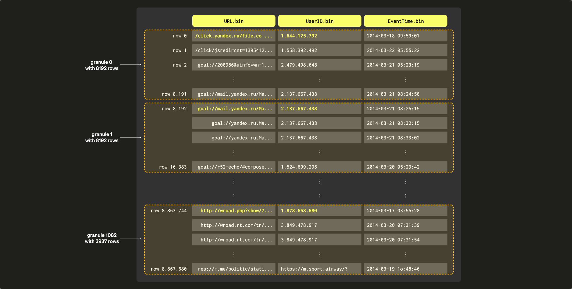Click the arrow pointing from granule 1082
The image size is (572, 289).
(130, 239)
